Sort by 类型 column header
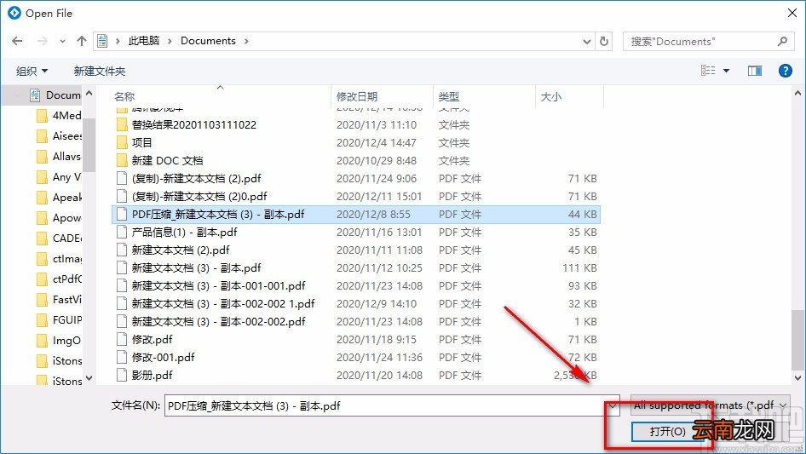The width and height of the screenshot is (806, 454). (x=449, y=96)
